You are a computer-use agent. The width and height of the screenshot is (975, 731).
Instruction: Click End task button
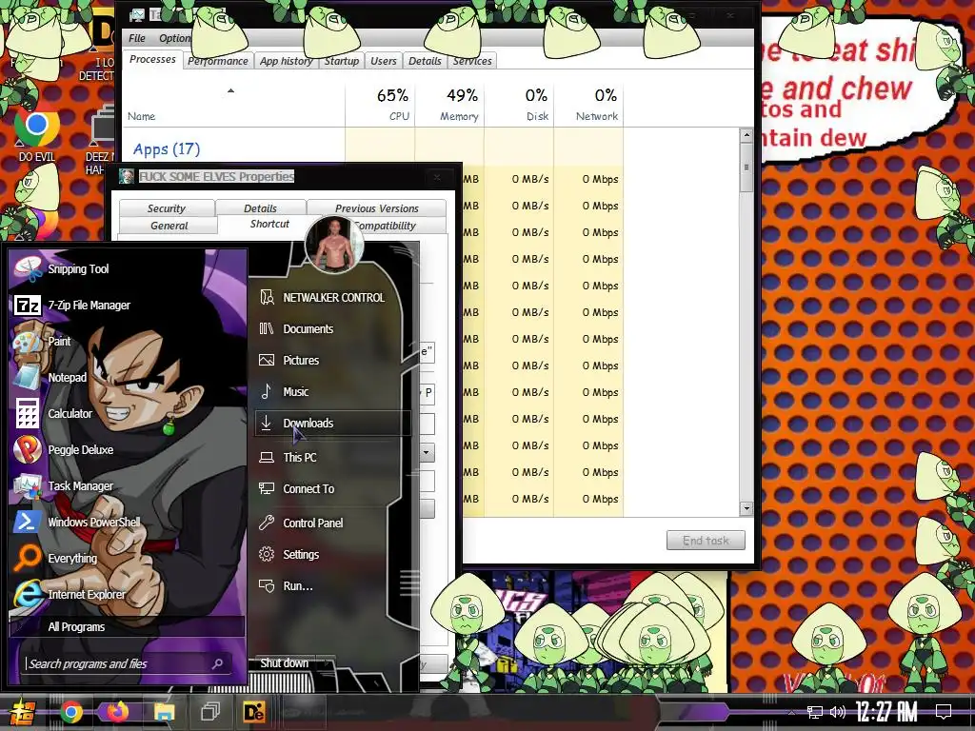[x=706, y=541]
